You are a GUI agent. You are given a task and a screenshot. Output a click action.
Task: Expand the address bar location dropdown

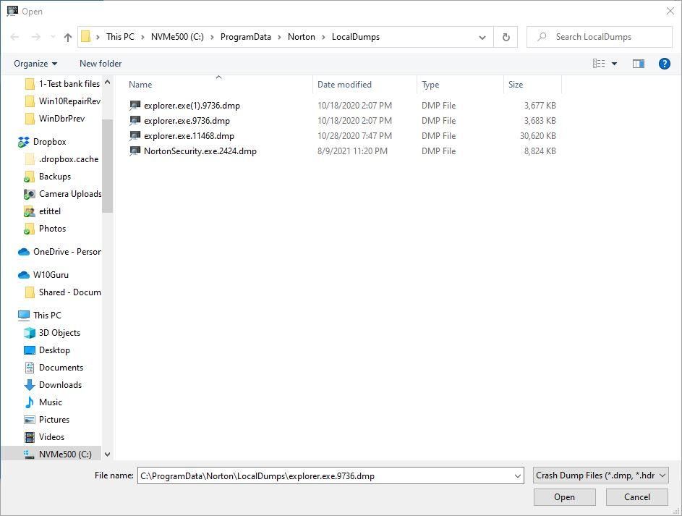point(482,36)
